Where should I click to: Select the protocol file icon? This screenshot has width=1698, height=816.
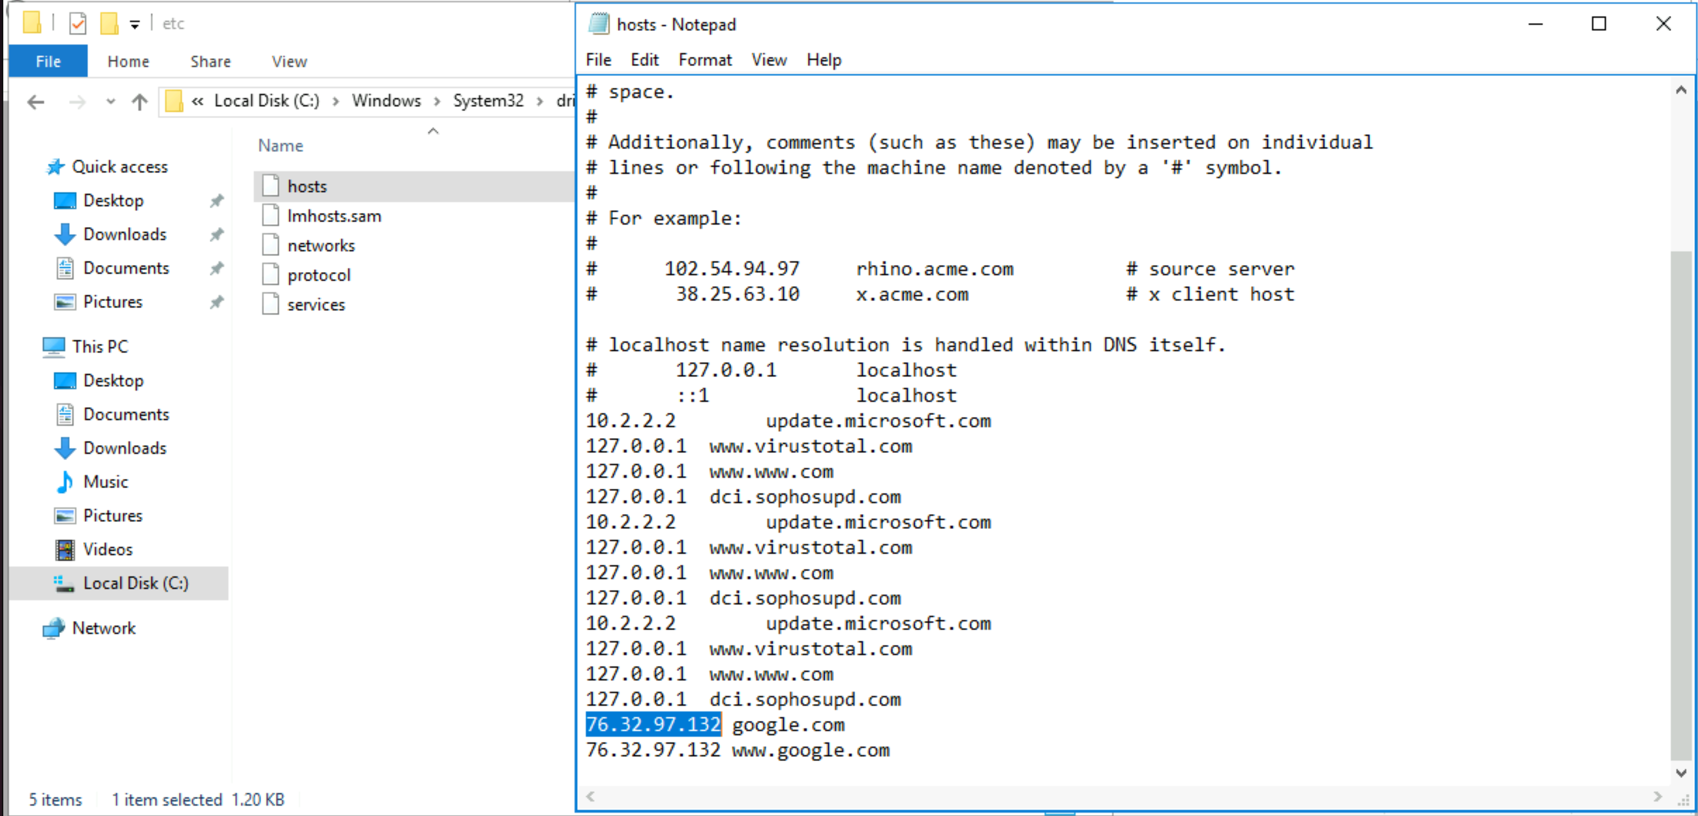pos(270,275)
